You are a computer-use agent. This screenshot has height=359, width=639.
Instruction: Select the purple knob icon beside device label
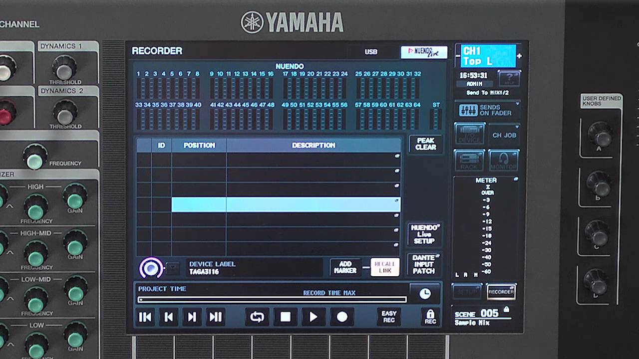pos(151,268)
